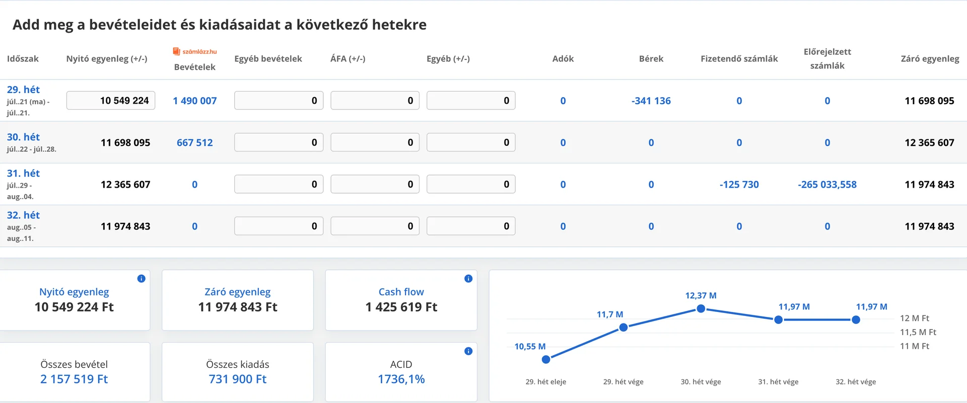Viewport: 967px width, 403px height.
Task: Click Egyéb bevételek field in 29. hét row
Action: pos(279,100)
